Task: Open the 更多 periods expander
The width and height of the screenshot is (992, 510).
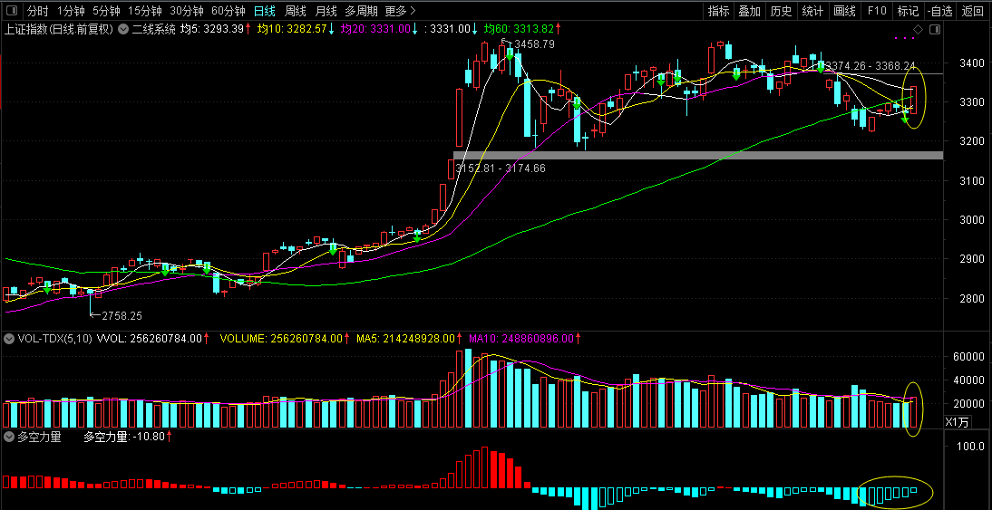Action: pyautogui.click(x=401, y=11)
